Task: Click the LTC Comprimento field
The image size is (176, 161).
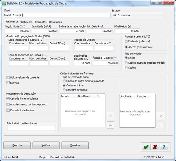Action: (19, 48)
